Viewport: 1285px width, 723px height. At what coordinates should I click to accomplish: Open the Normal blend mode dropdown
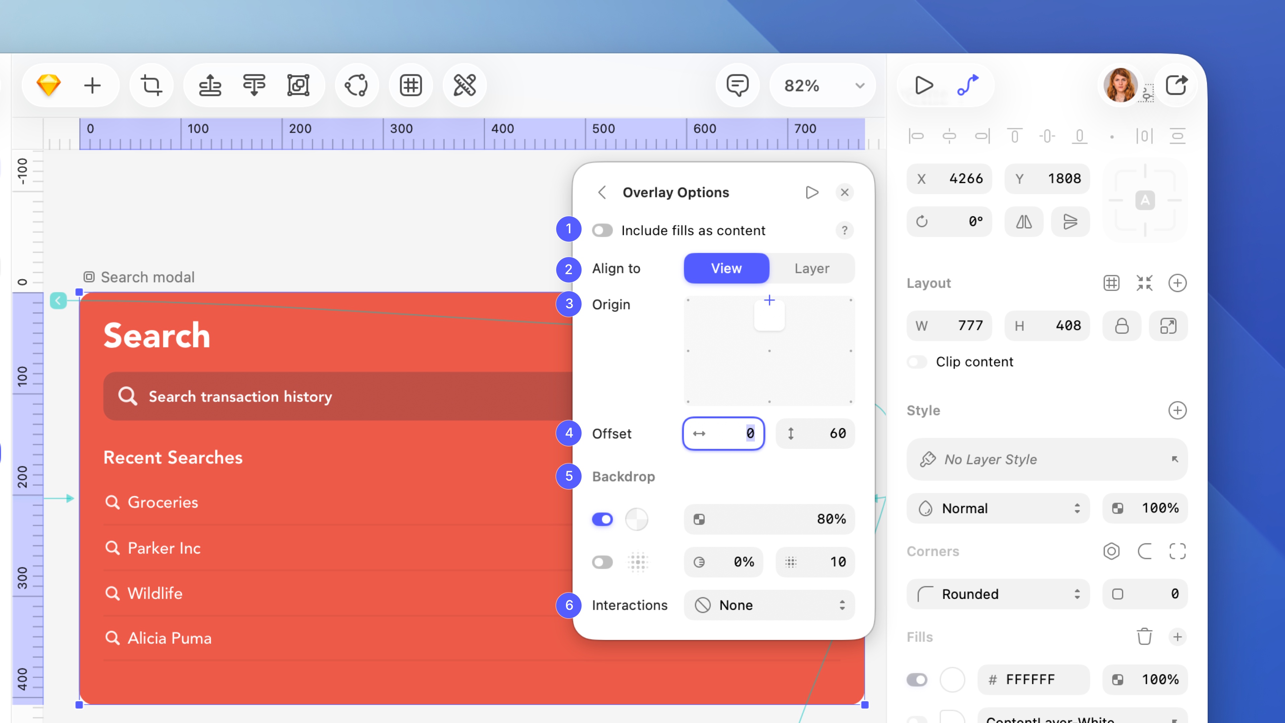(x=998, y=508)
